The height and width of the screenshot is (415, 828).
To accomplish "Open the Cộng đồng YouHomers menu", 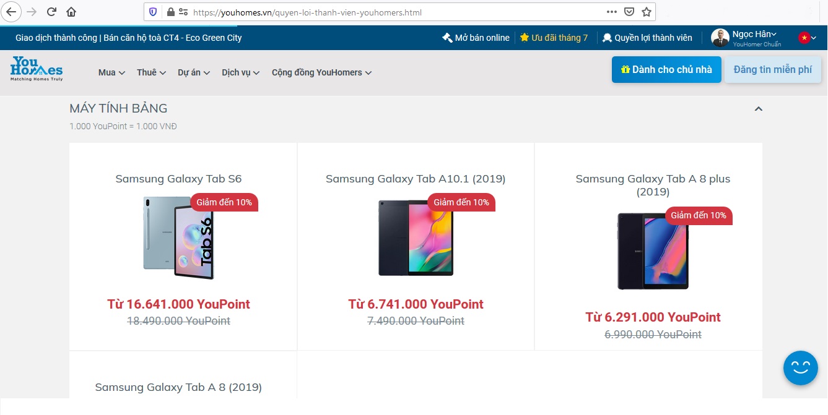I will (x=321, y=72).
